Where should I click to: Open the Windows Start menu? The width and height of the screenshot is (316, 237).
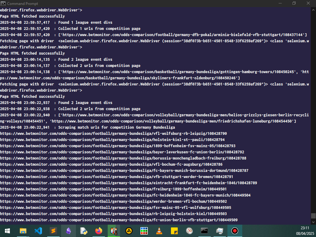[x=7, y=231]
